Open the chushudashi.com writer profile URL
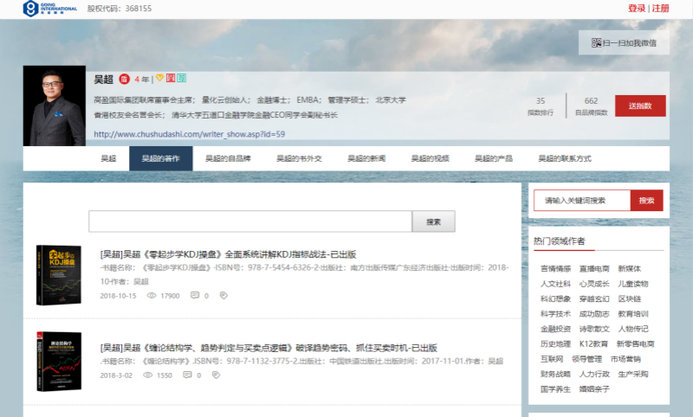The height and width of the screenshot is (417, 693). pyautogui.click(x=189, y=134)
